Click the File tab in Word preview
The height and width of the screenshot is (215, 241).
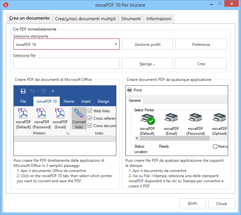[23, 101]
